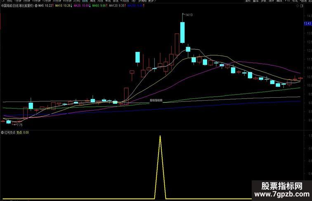Image resolution: width=312 pixels, height=201 pixels.
Task: Select the cyan candle left of the red rally
Action: pyautogui.click(x=115, y=102)
